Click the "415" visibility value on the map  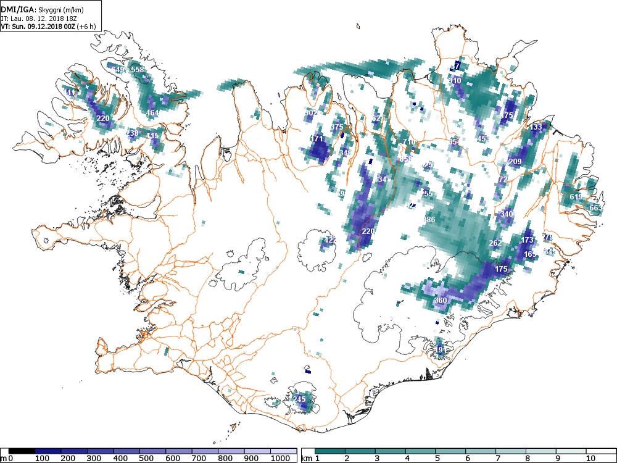pos(152,135)
